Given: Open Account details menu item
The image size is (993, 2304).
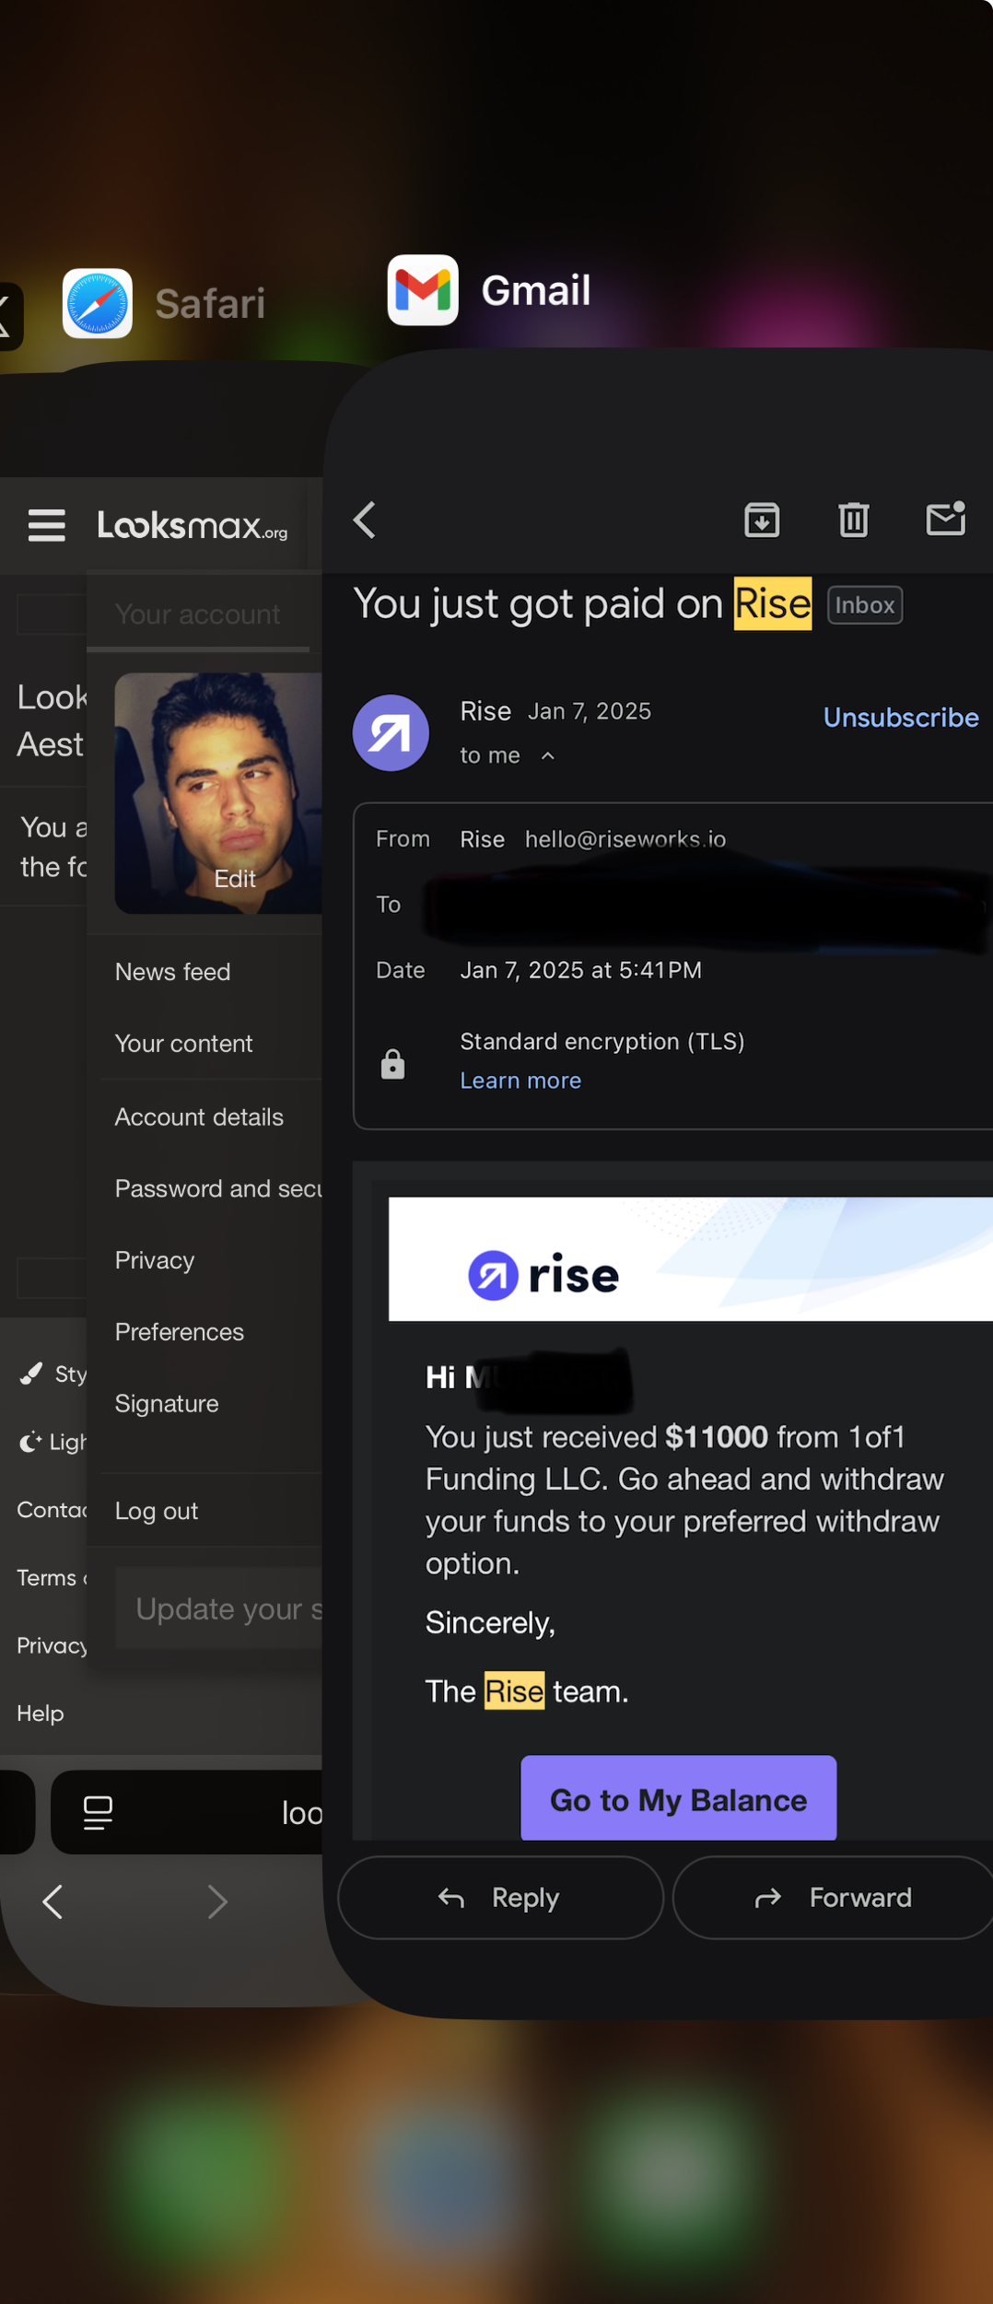Looking at the screenshot, I should [199, 1117].
